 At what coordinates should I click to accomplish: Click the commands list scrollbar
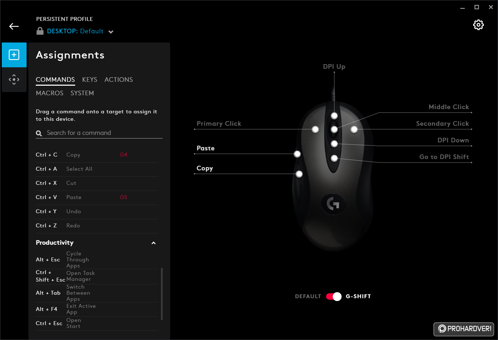point(162,294)
